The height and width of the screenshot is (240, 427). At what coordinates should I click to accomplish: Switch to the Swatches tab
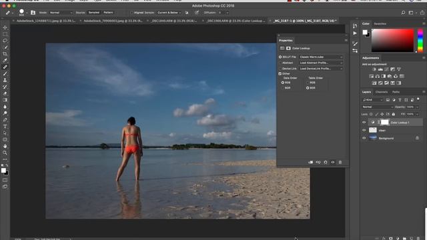coord(380,24)
